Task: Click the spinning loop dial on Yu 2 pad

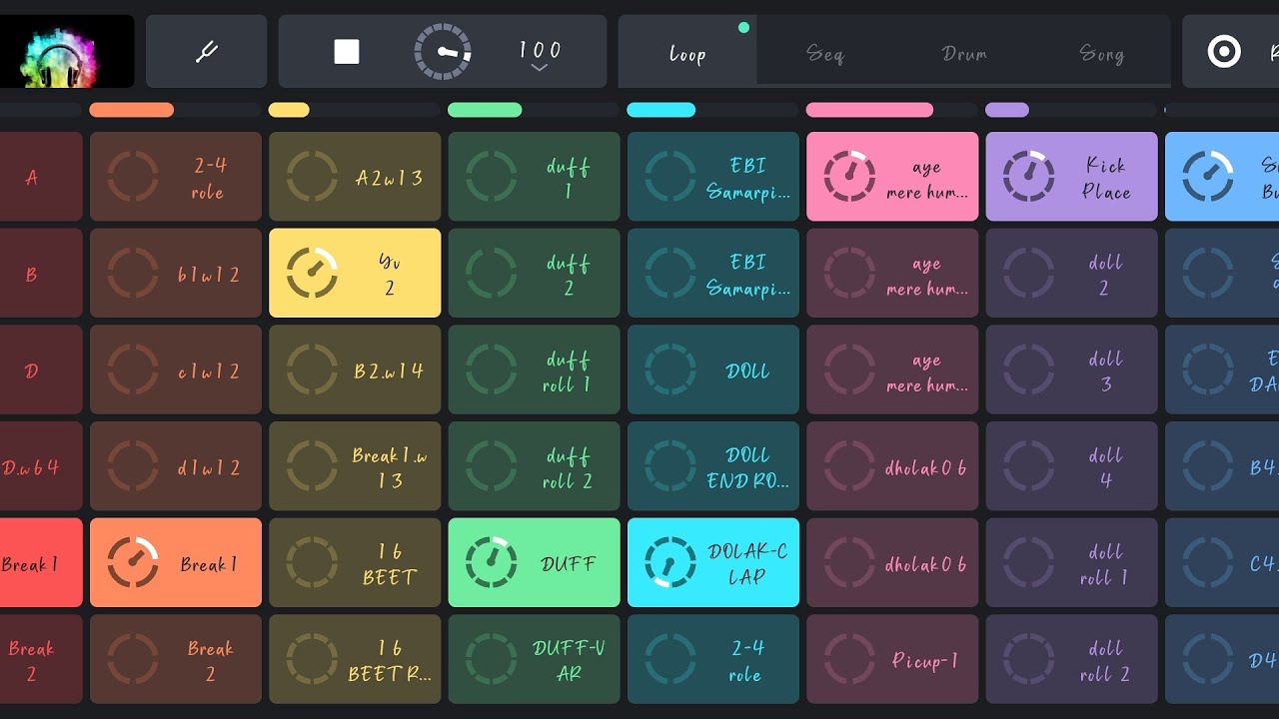Action: point(312,273)
